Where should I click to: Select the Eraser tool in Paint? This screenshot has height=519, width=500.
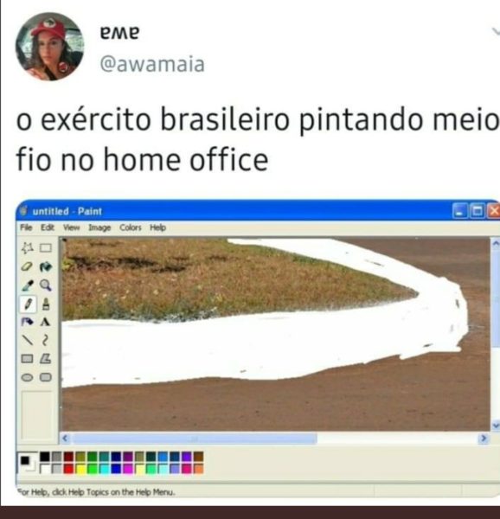27,266
